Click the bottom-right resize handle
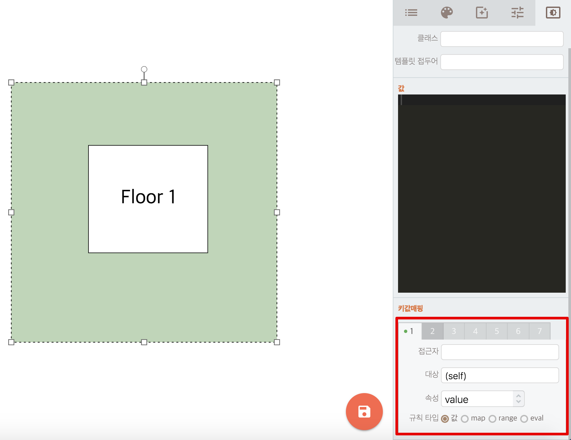Image resolution: width=571 pixels, height=440 pixels. tap(277, 342)
